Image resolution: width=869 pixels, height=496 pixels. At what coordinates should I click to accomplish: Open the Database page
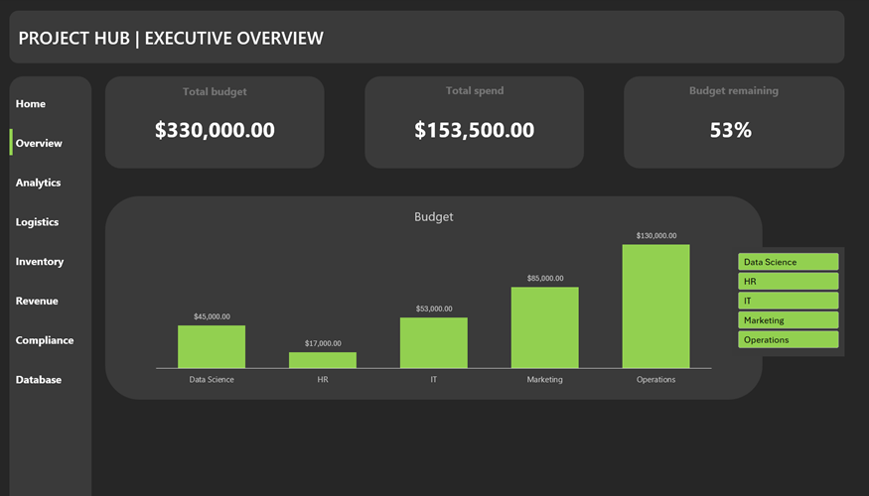tap(39, 380)
